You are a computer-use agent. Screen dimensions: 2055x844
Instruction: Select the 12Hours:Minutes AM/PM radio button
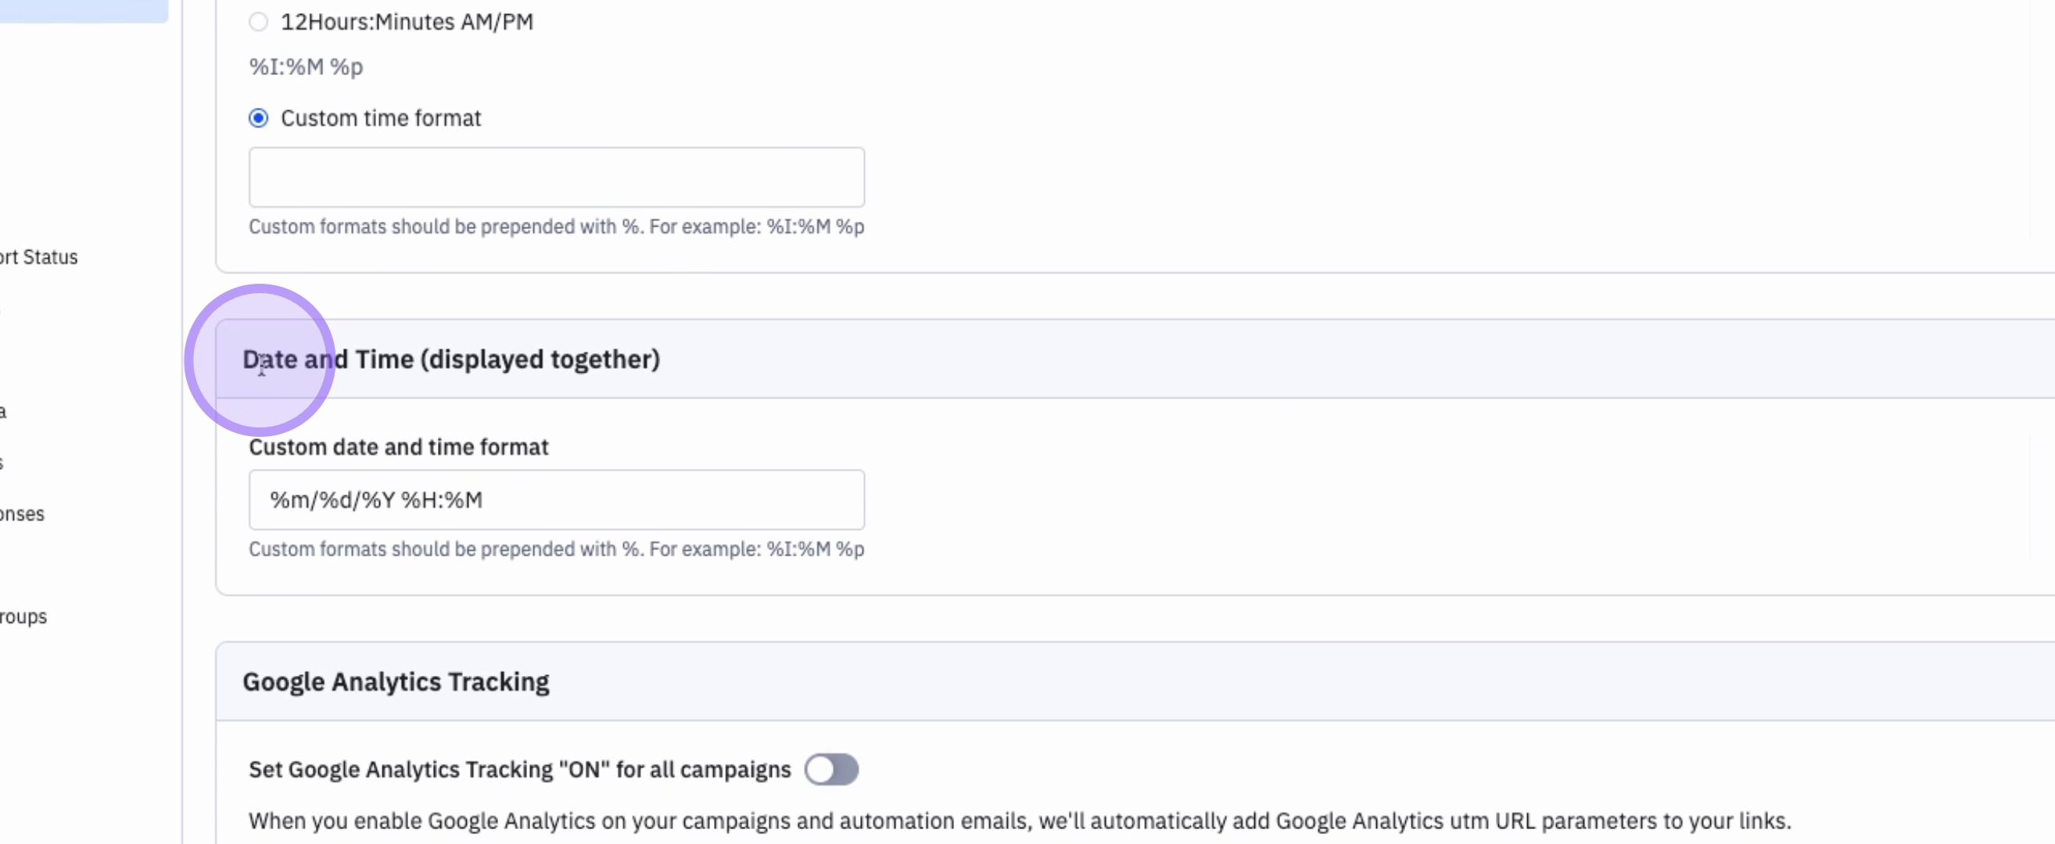tap(259, 22)
